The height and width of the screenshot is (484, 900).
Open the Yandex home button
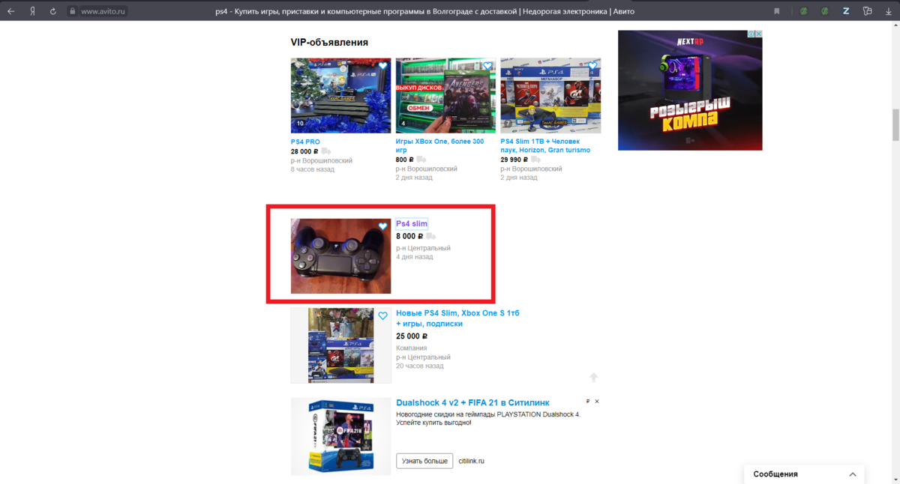tap(32, 11)
